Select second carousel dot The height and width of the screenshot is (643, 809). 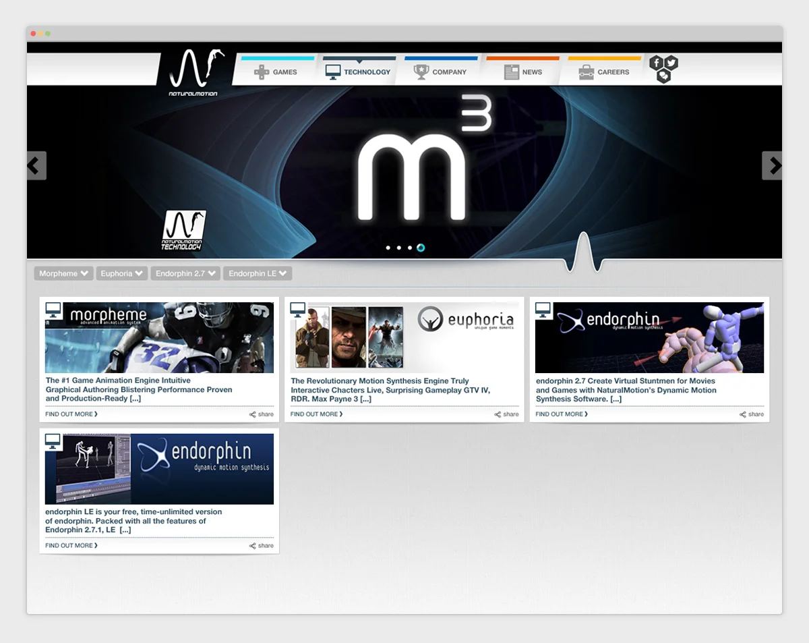tap(399, 248)
